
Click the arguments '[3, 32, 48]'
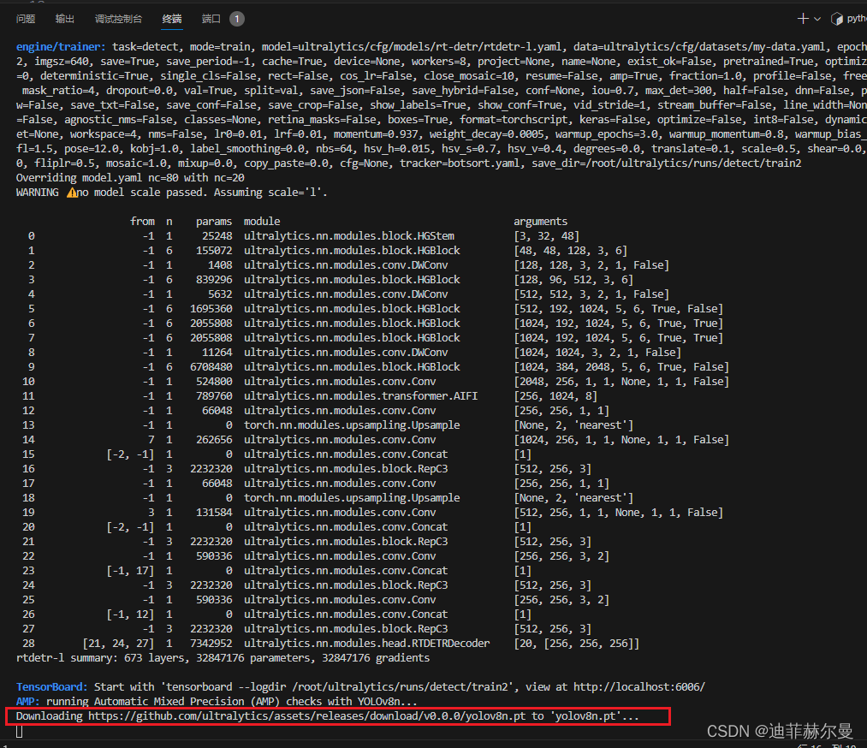click(x=546, y=236)
